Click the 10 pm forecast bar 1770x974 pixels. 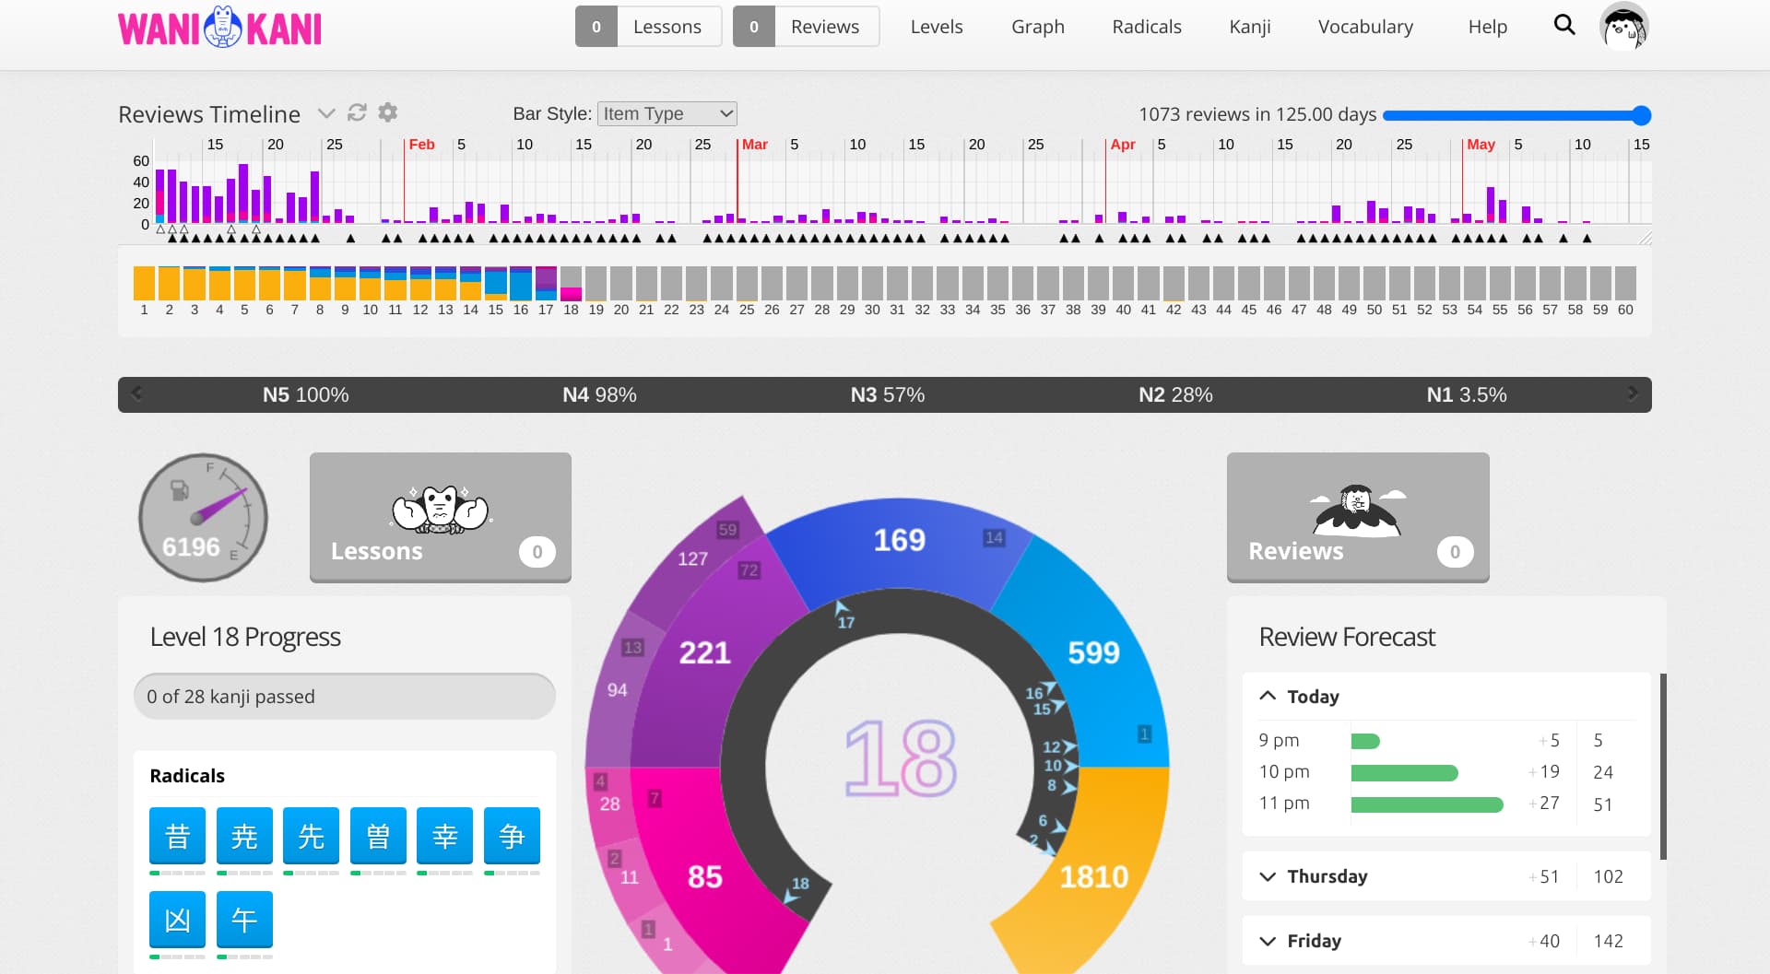click(1404, 772)
